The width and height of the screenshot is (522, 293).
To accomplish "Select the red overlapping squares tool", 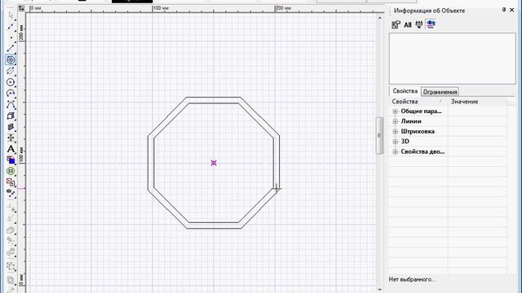I will point(11,182).
